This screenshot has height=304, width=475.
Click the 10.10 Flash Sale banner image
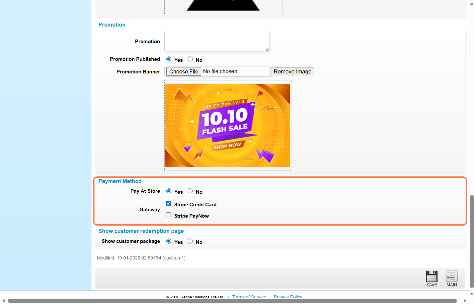[x=228, y=125]
